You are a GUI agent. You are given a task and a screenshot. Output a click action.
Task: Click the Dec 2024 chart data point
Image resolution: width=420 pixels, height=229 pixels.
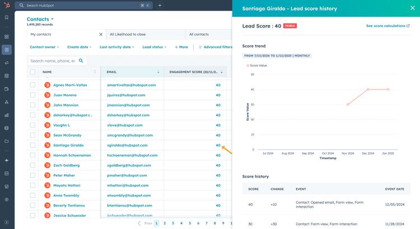pos(368,90)
